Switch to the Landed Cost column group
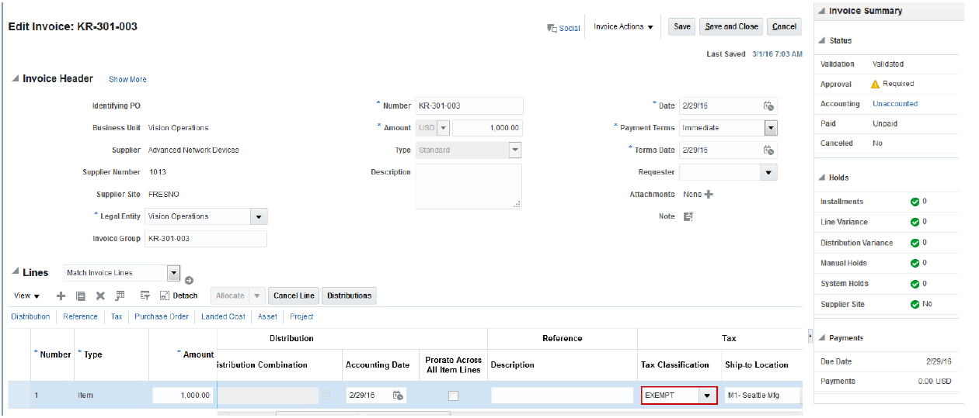The width and height of the screenshot is (979, 418). [x=223, y=316]
